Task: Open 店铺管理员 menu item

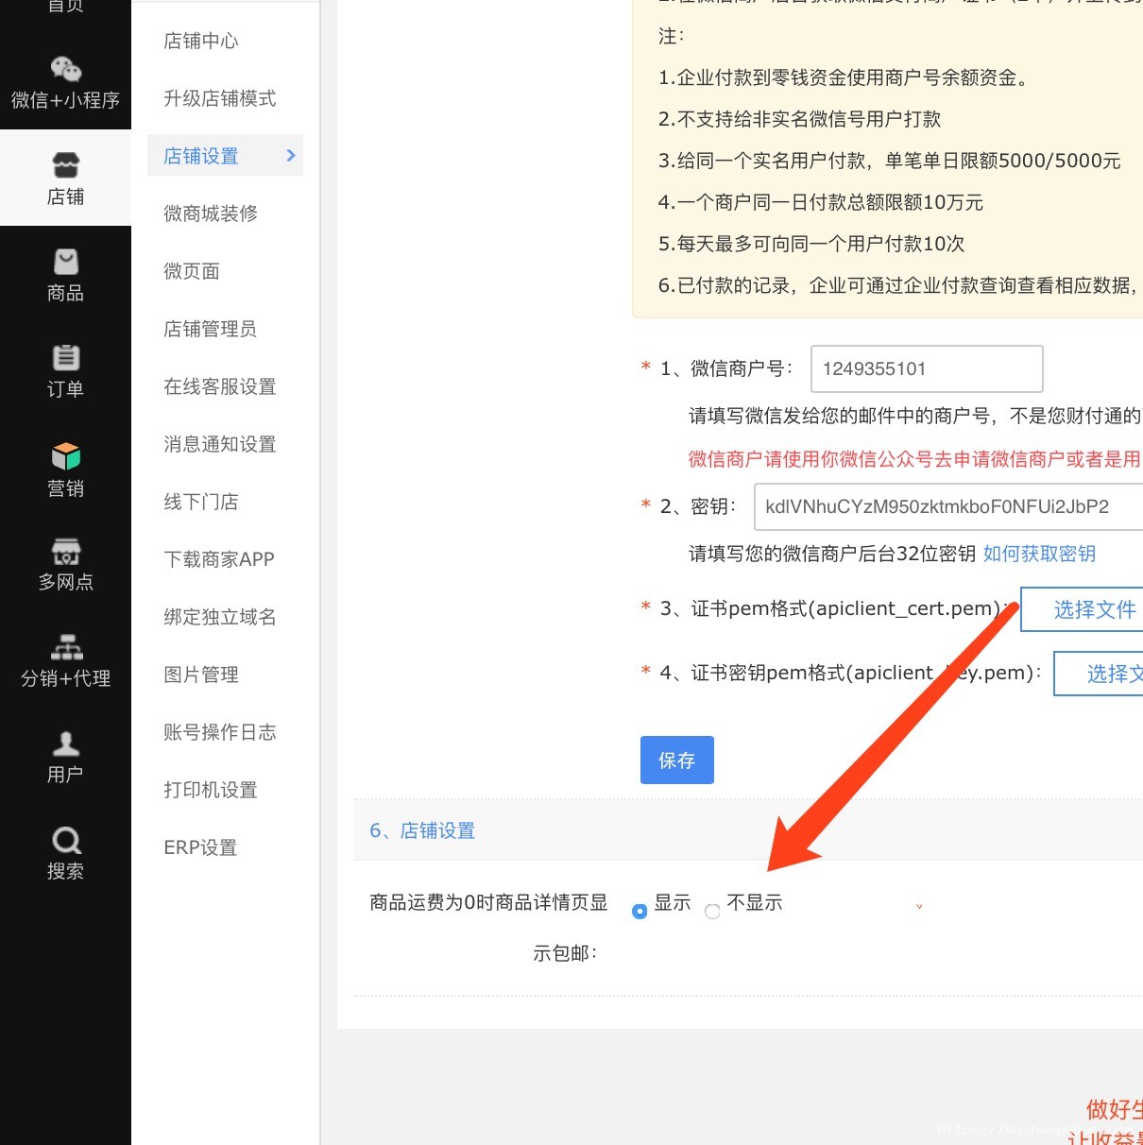Action: point(211,329)
